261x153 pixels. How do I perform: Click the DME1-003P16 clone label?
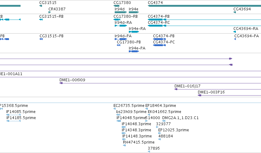[211, 92]
